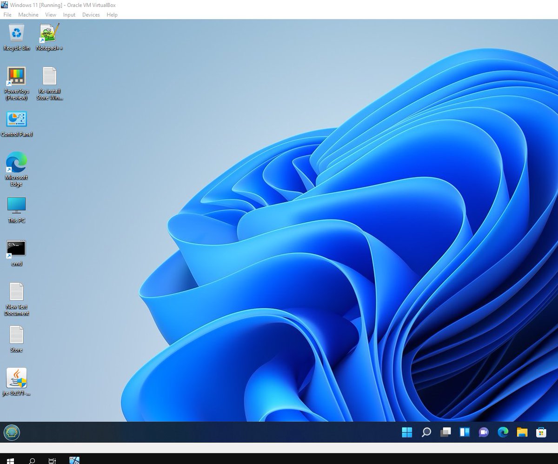Open Search from the Windows 11 taskbar
The width and height of the screenshot is (558, 464).
[426, 432]
